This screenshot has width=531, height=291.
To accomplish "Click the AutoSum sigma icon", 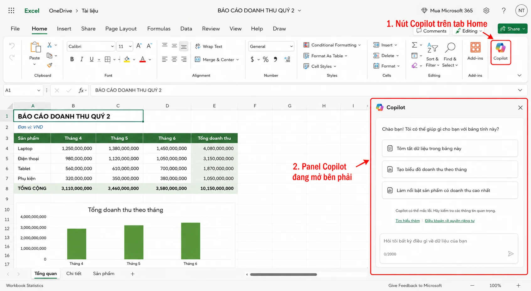I will point(414,45).
